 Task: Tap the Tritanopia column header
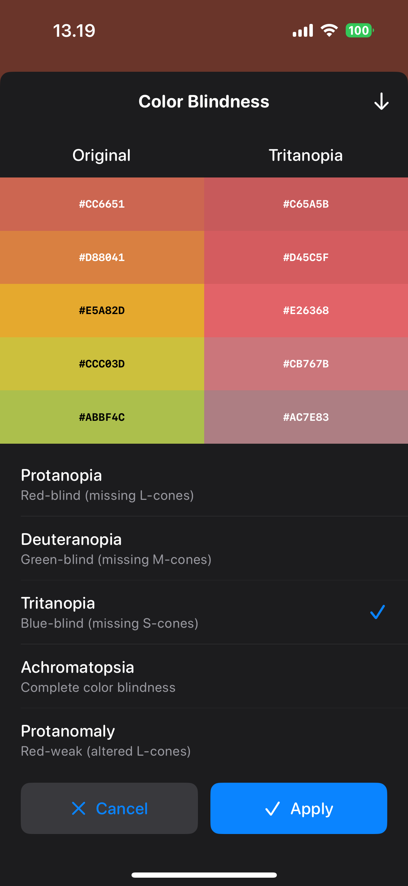tap(306, 155)
